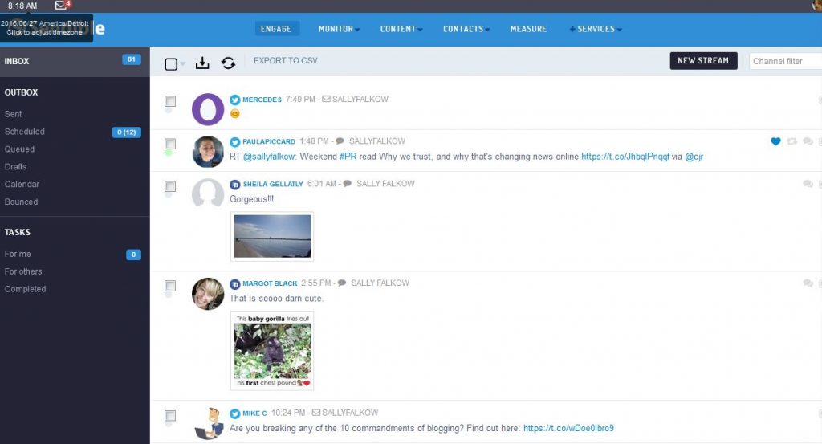Expand the Monitor menu

[339, 29]
